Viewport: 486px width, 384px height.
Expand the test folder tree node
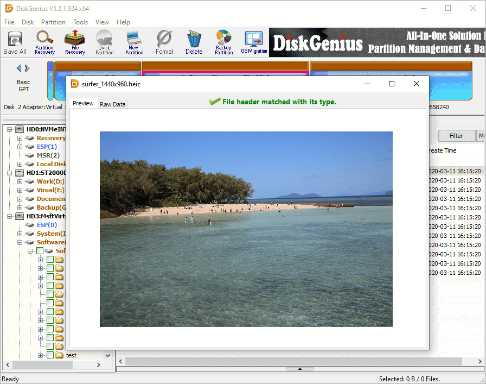click(x=41, y=355)
